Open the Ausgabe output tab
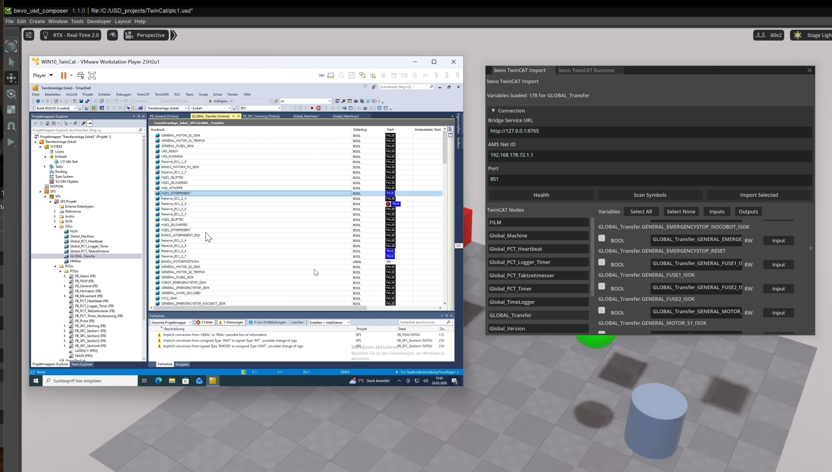832x472 pixels. coord(182,364)
